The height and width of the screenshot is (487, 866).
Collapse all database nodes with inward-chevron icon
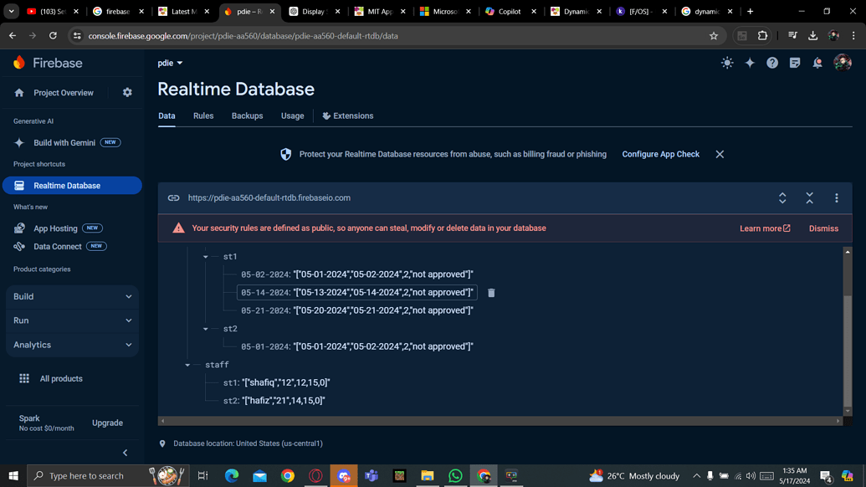point(809,197)
